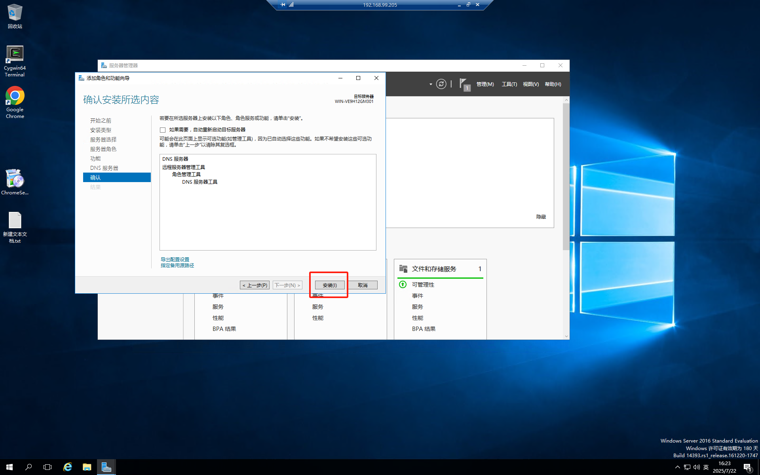Click the scrollbar up arrow in Server Manager
Viewport: 760px width, 475px height.
point(566,100)
